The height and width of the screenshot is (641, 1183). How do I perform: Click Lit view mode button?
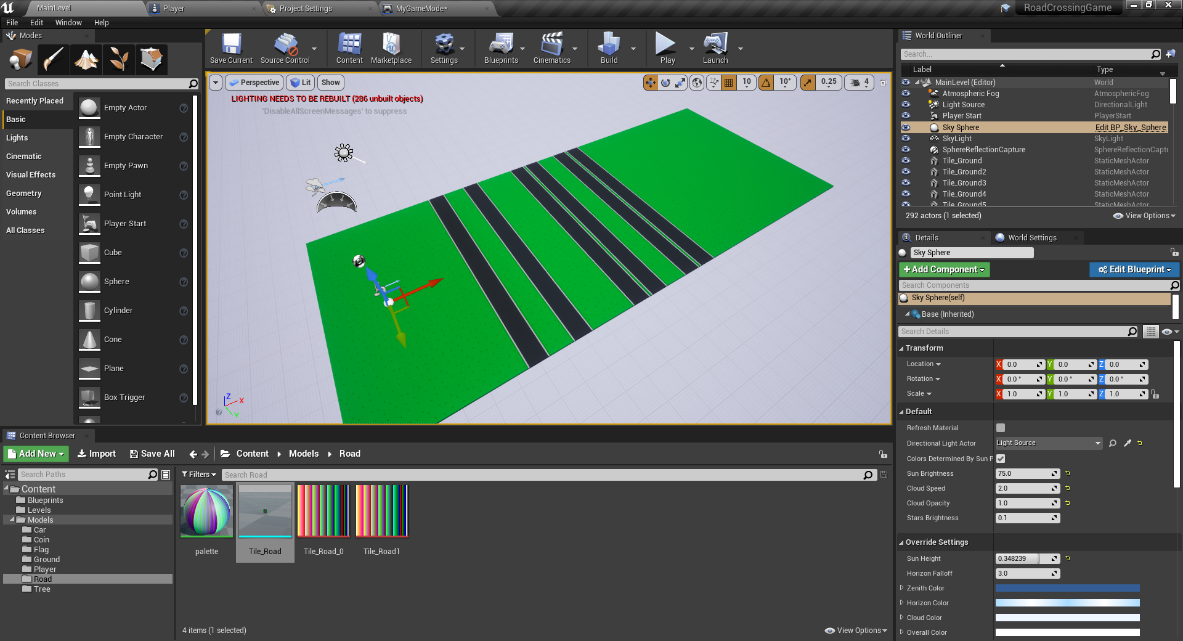301,83
